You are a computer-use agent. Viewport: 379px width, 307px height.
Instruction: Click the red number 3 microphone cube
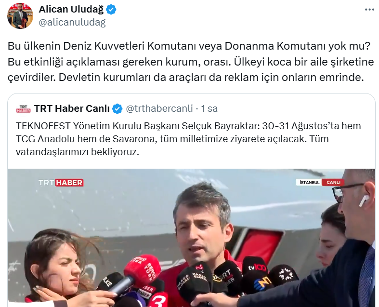[159, 300]
